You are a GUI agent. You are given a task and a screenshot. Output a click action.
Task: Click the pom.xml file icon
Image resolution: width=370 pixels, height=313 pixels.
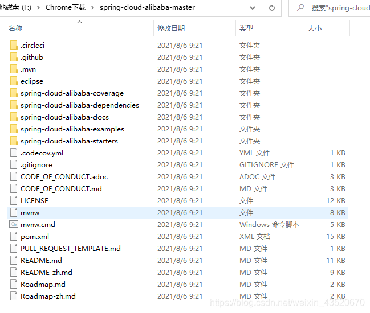tap(14, 237)
